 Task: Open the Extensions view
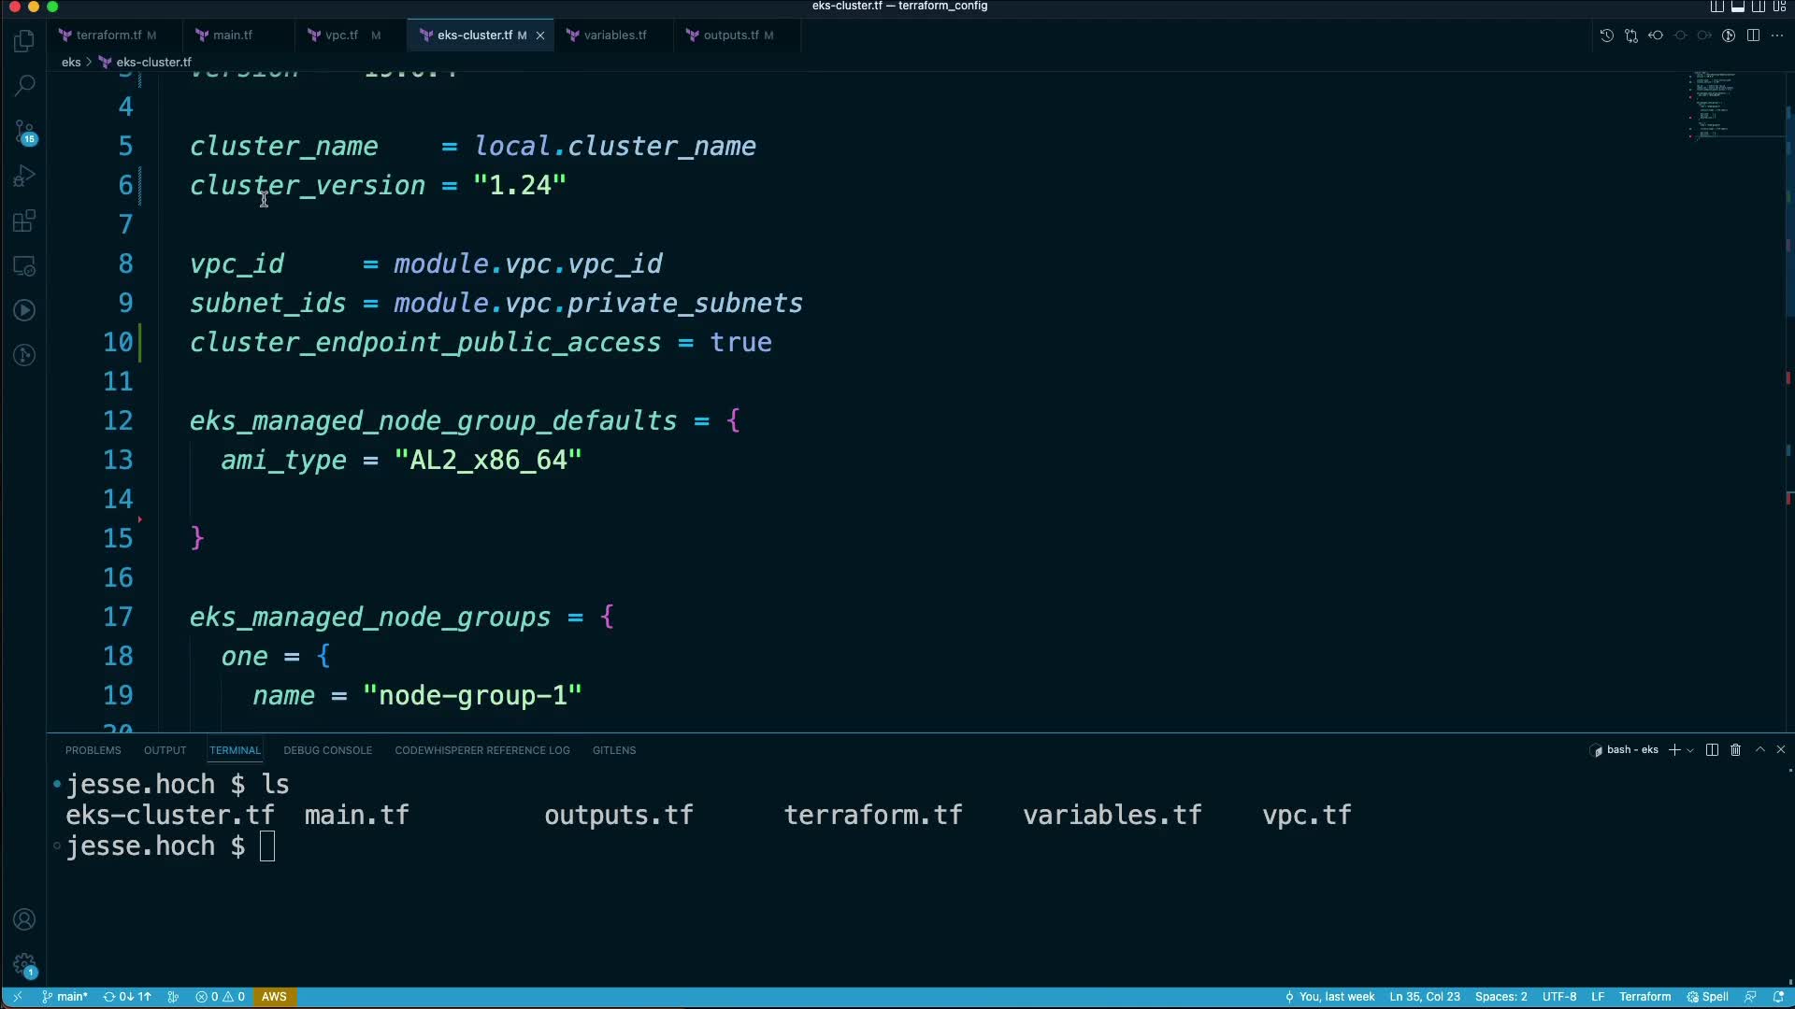[x=24, y=221]
